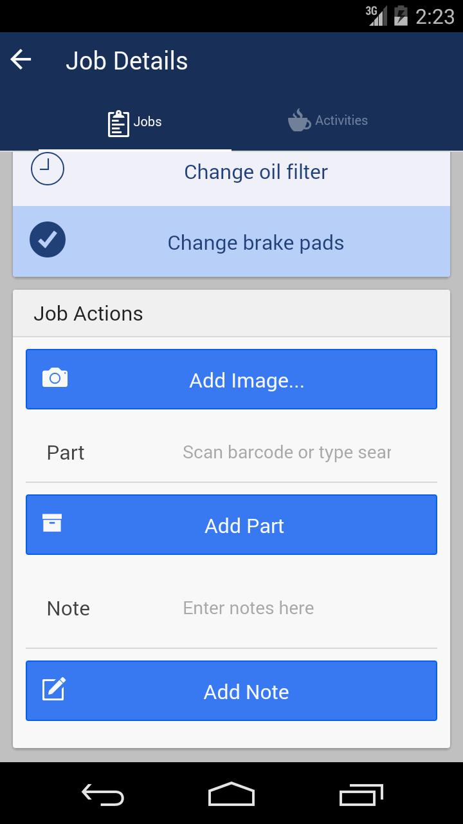Tap the back arrow in Job Details header
Image resolution: width=463 pixels, height=824 pixels.
click(x=21, y=61)
